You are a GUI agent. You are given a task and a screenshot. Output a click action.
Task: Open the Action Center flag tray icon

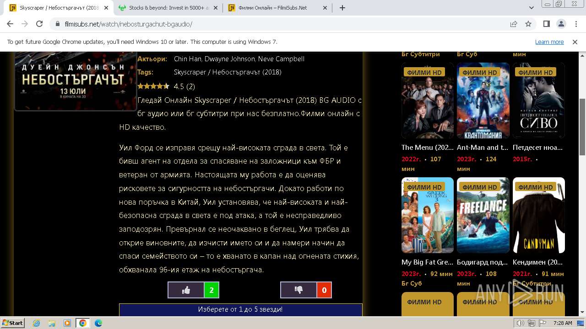pyautogui.click(x=543, y=323)
